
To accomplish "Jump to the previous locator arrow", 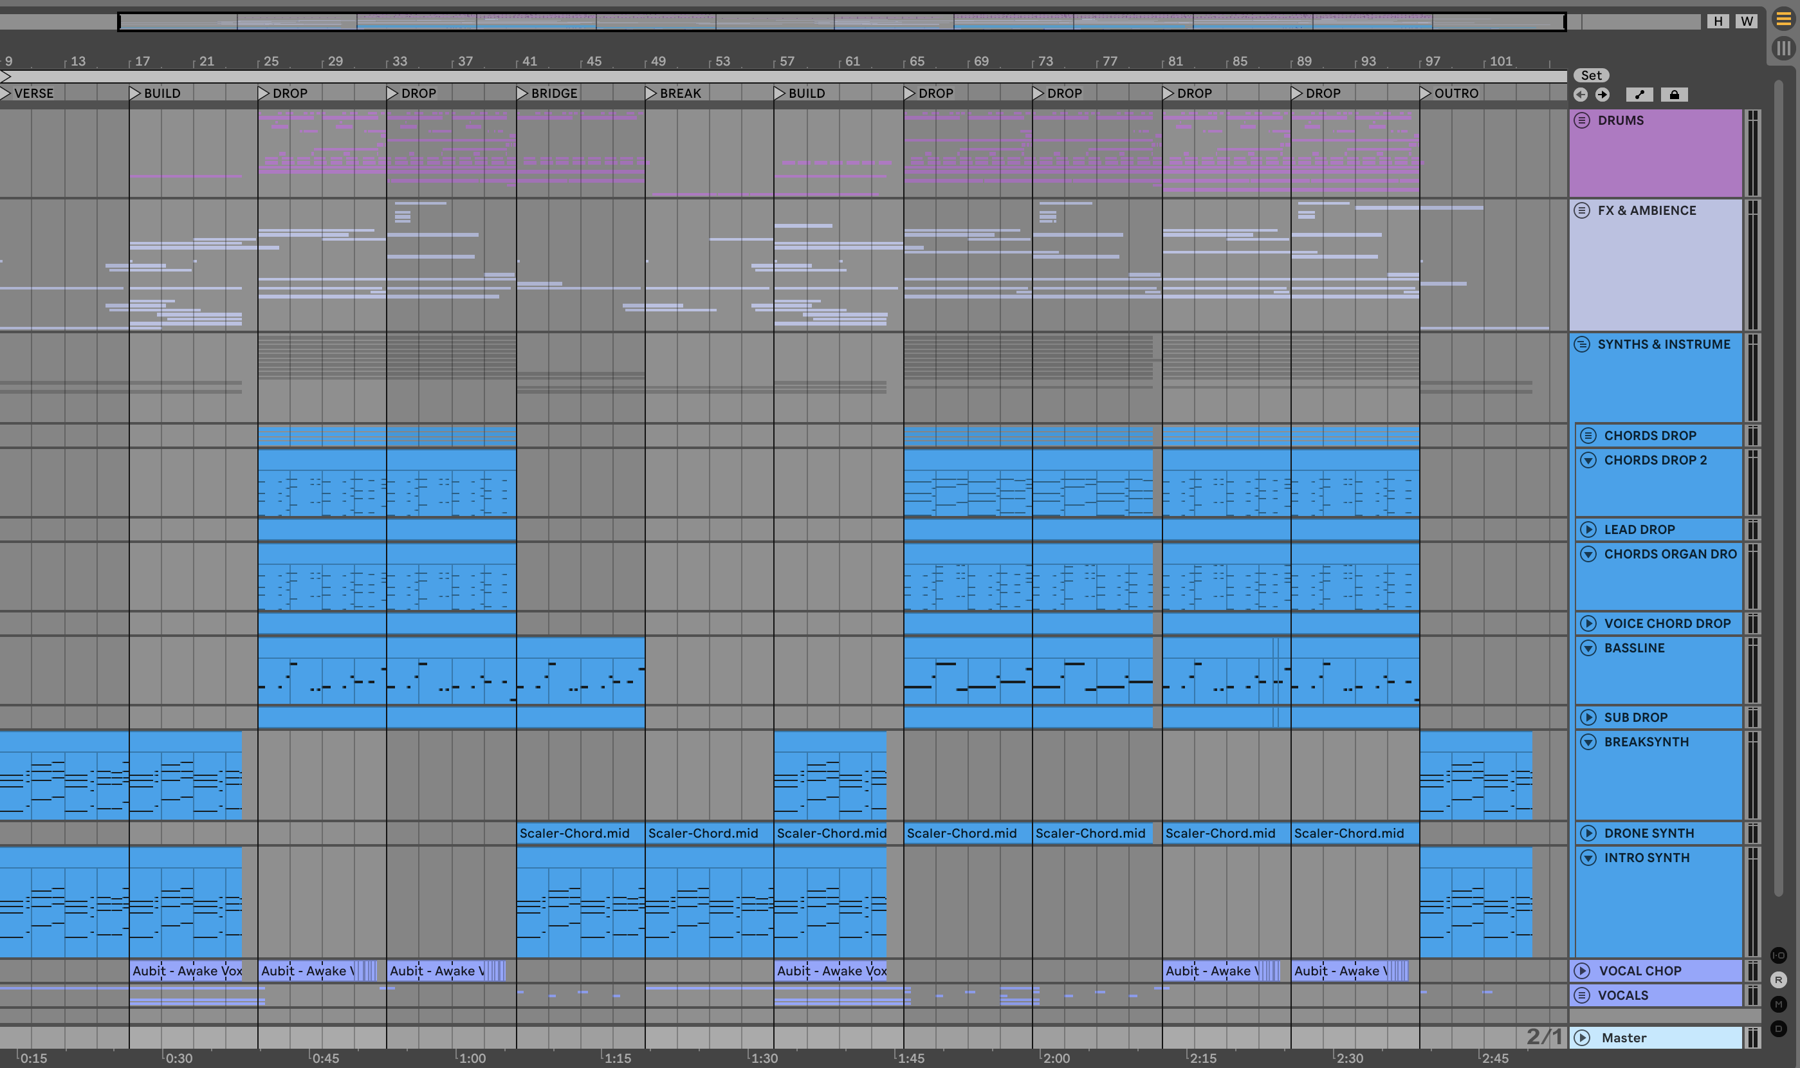I will click(x=1580, y=95).
